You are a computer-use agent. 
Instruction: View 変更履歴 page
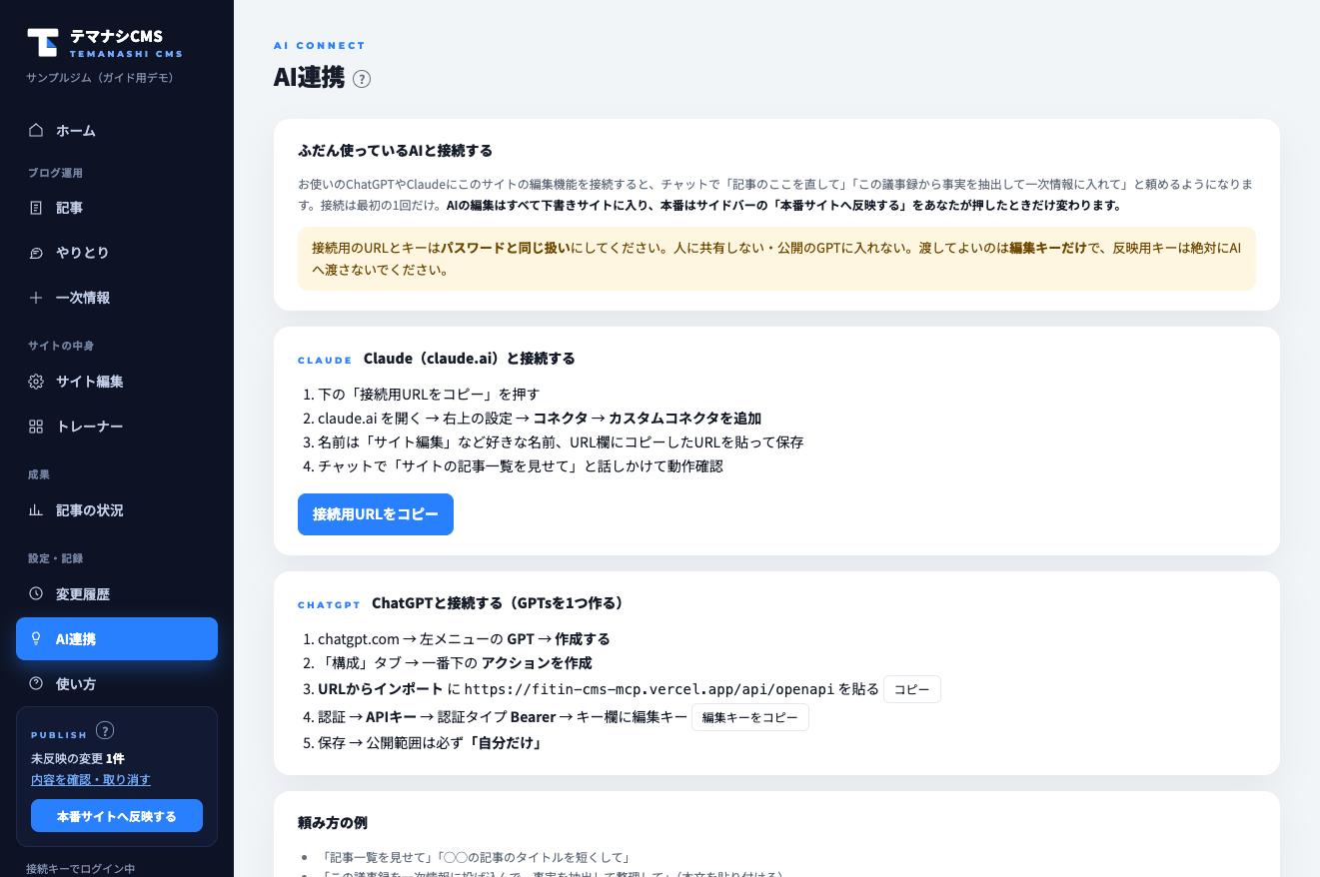pyautogui.click(x=117, y=594)
